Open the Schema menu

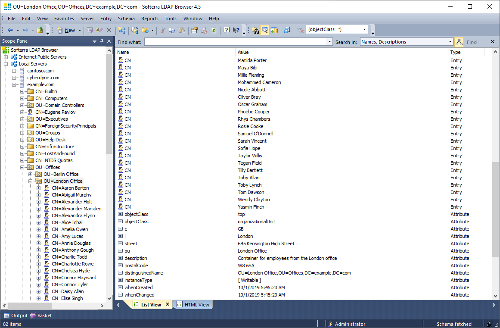tap(126, 19)
